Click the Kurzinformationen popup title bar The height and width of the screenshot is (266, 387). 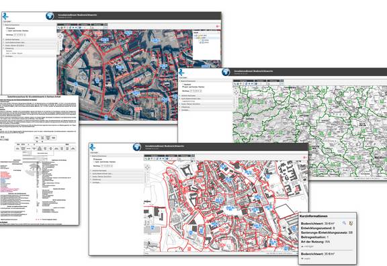pyautogui.click(x=327, y=216)
